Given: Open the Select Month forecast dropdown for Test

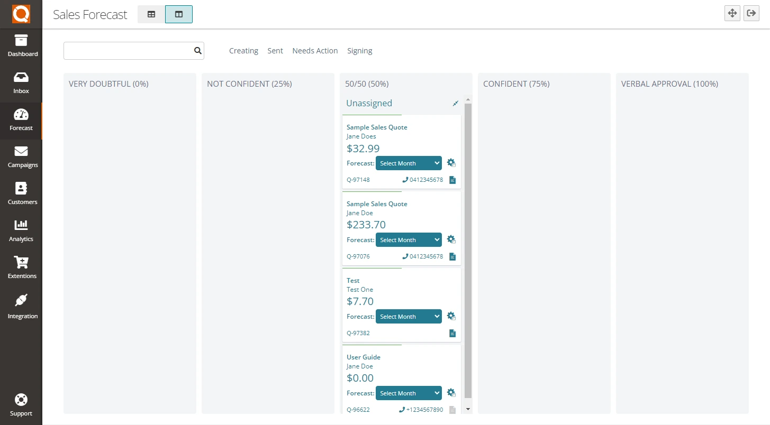Looking at the screenshot, I should click(408, 316).
